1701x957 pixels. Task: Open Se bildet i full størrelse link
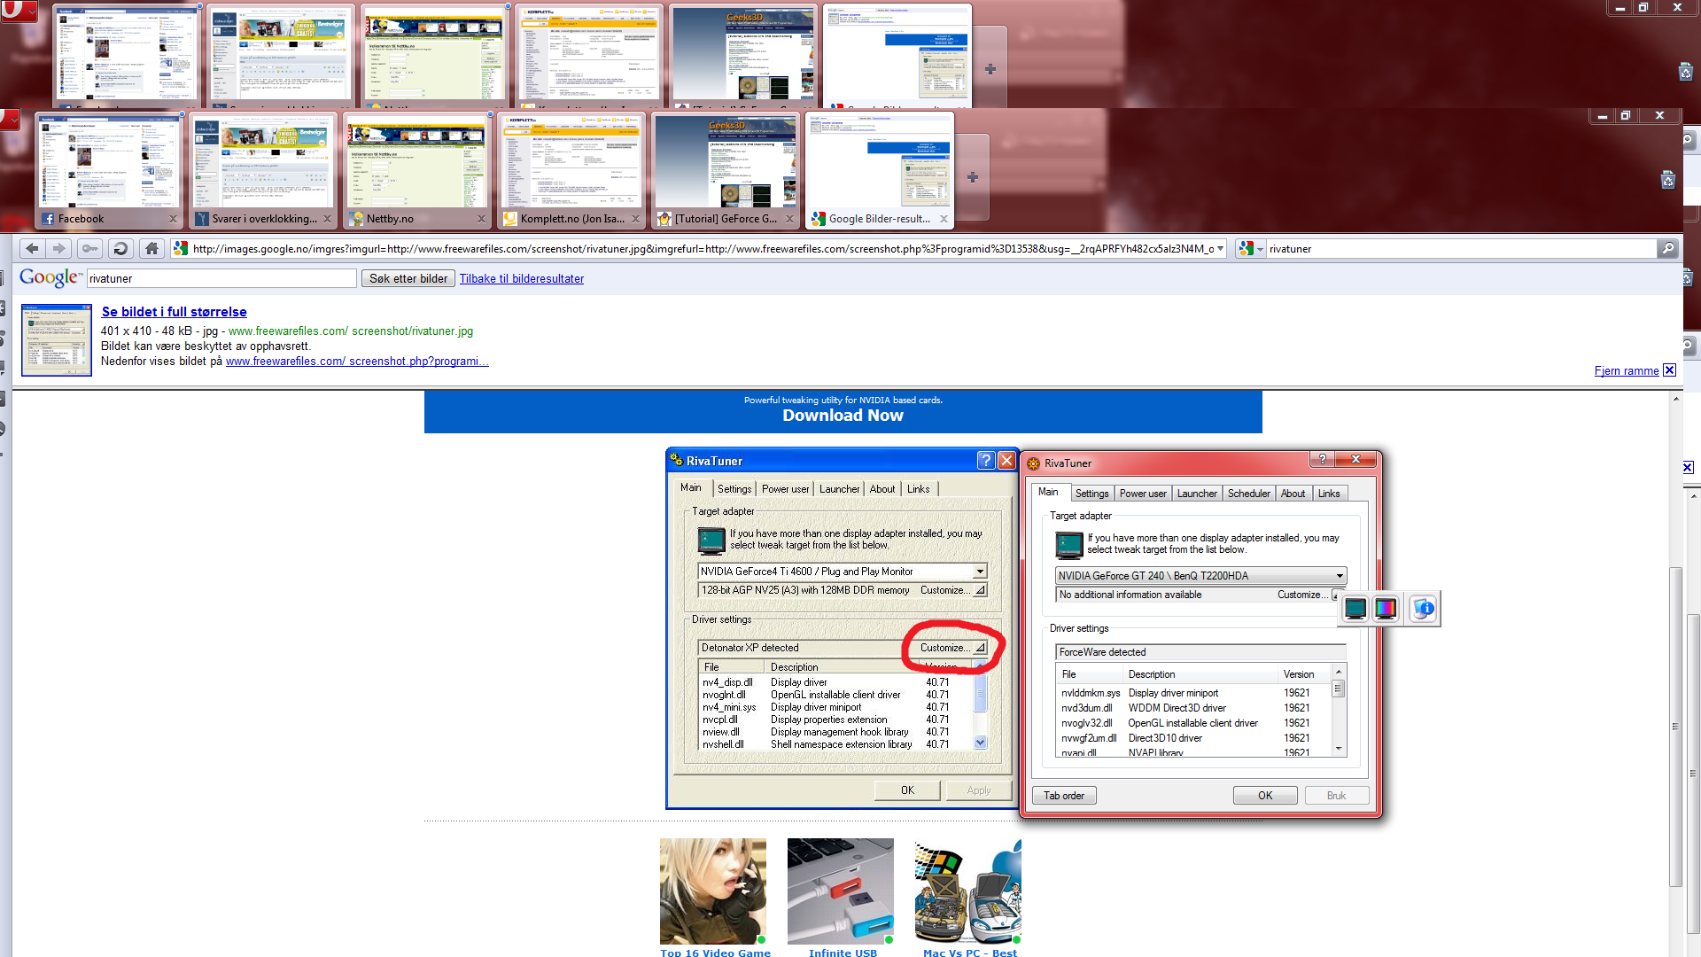click(174, 312)
